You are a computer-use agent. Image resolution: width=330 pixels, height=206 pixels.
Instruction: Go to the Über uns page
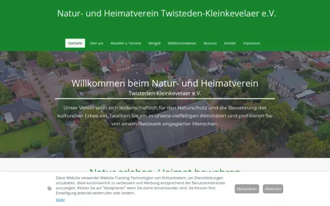96,43
